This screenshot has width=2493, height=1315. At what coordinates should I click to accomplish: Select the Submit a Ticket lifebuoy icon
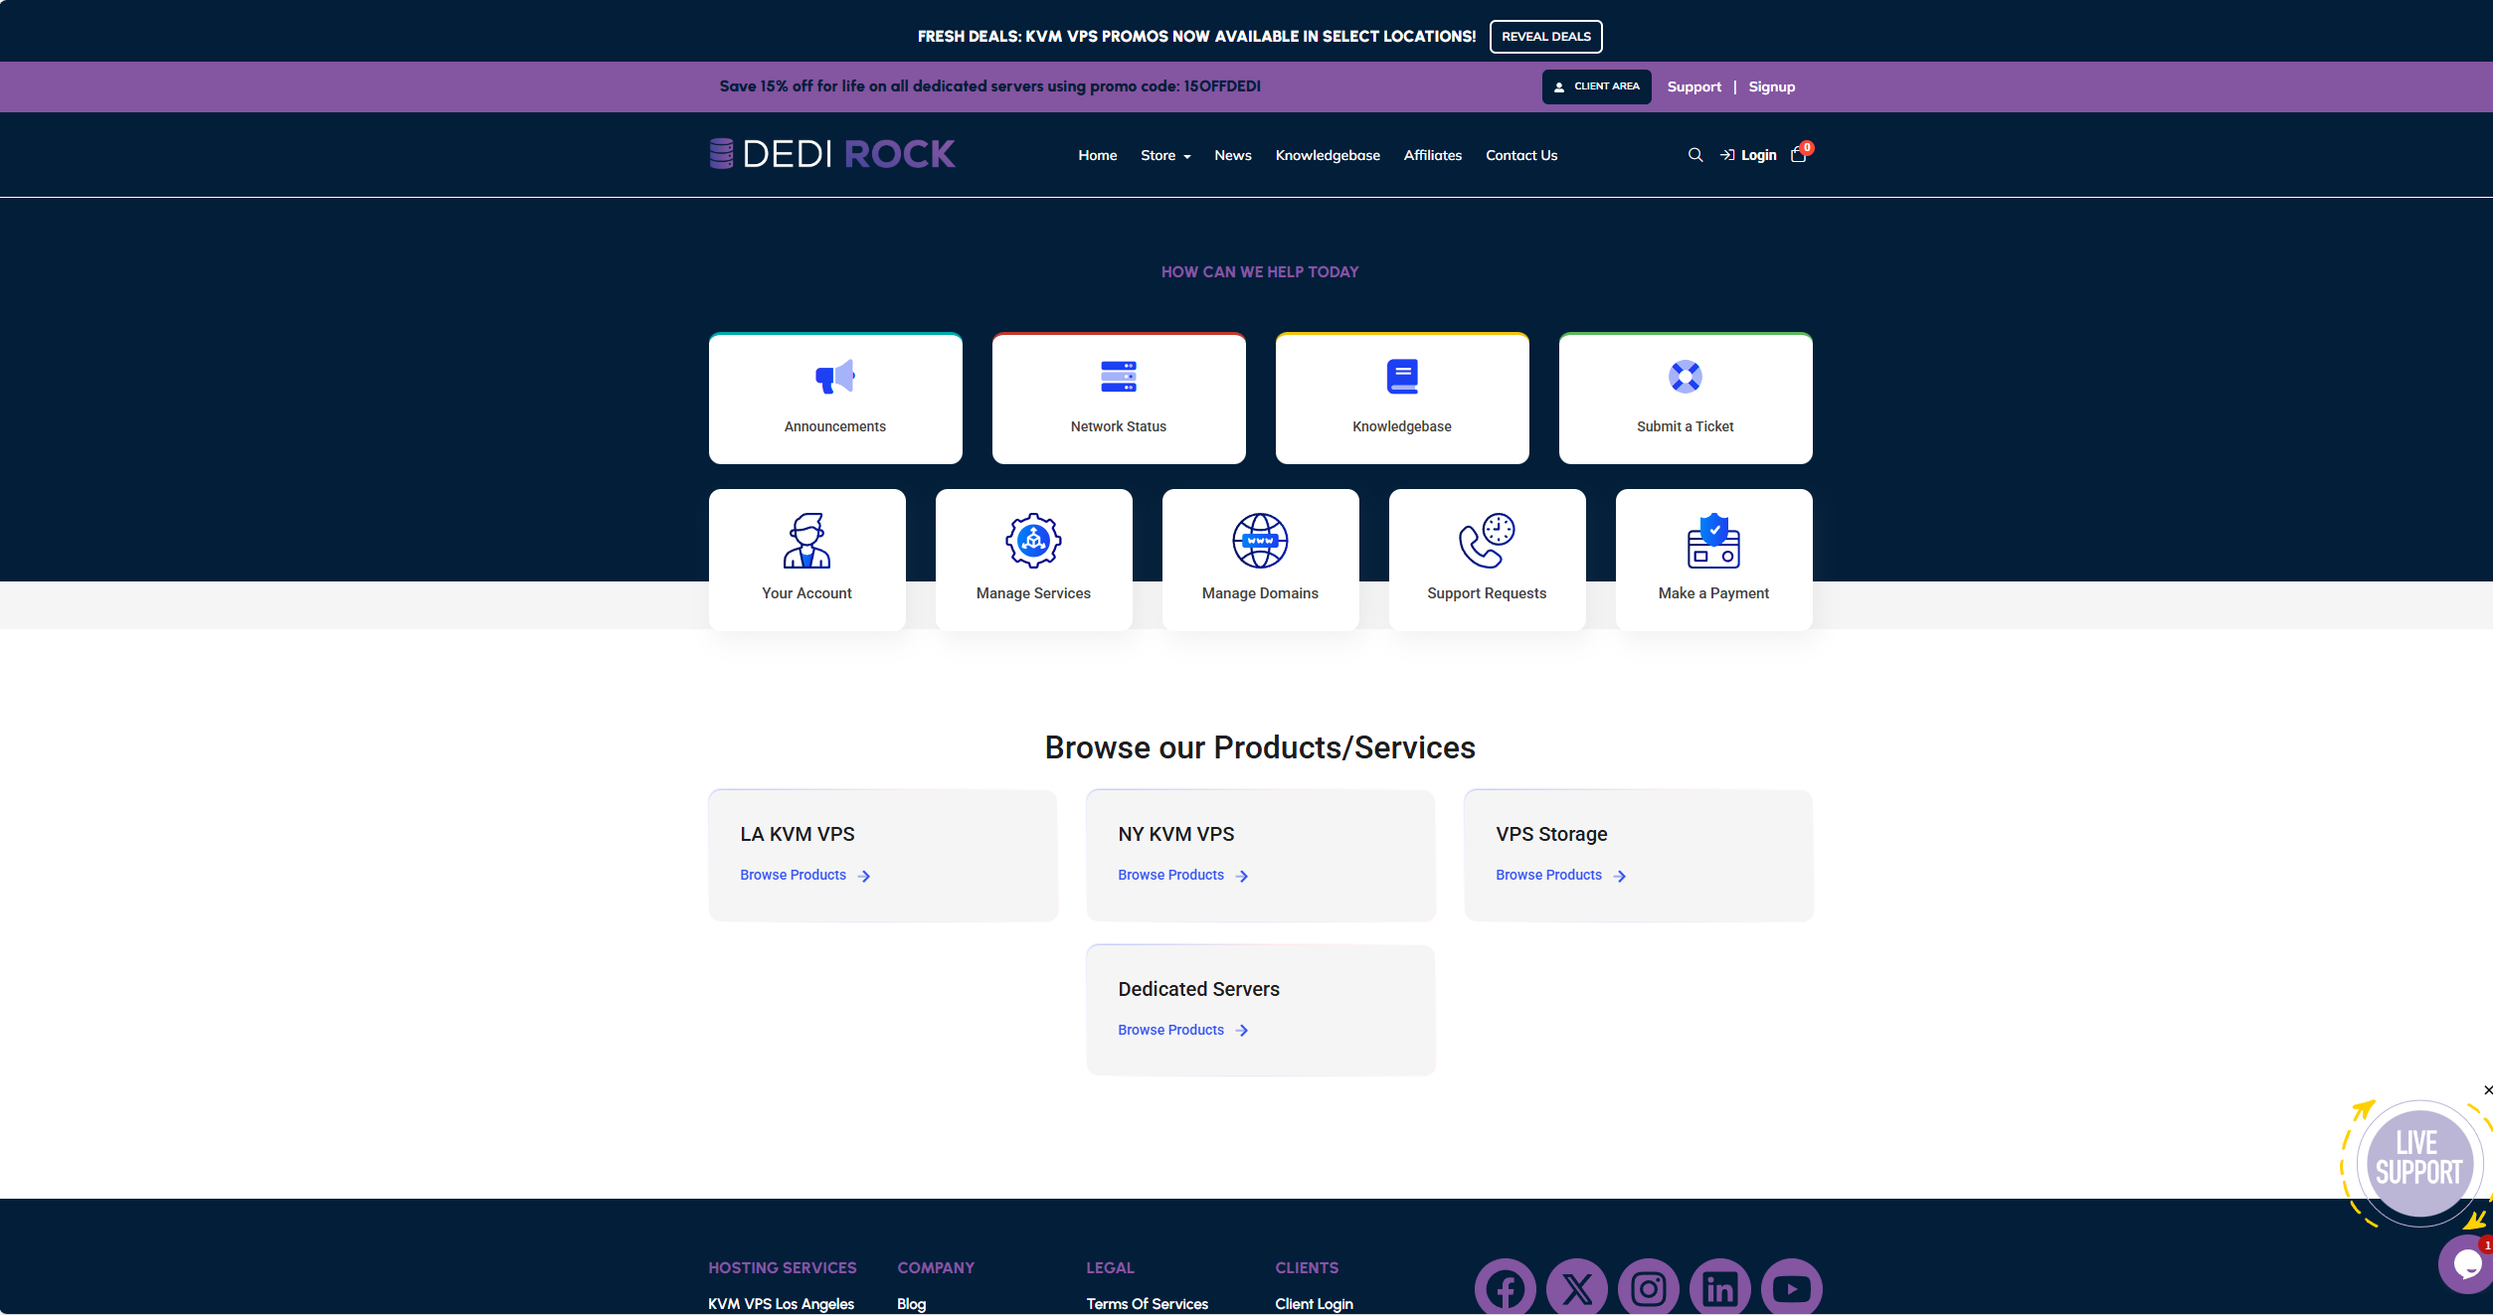[1686, 377]
